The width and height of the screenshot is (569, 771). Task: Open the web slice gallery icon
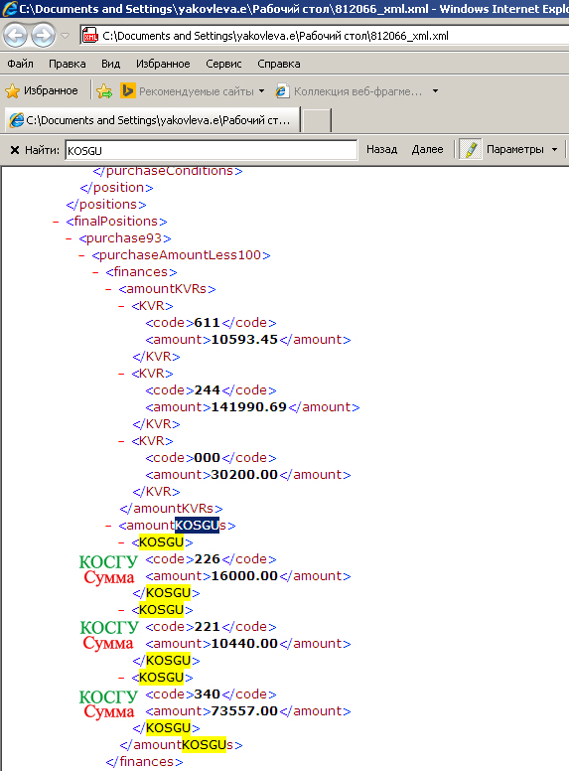click(282, 91)
